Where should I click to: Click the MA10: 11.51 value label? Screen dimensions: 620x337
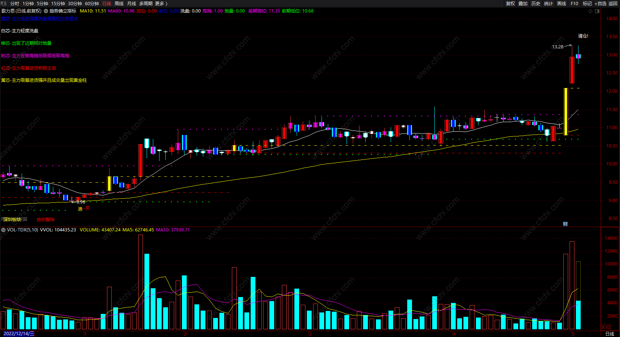coord(93,11)
